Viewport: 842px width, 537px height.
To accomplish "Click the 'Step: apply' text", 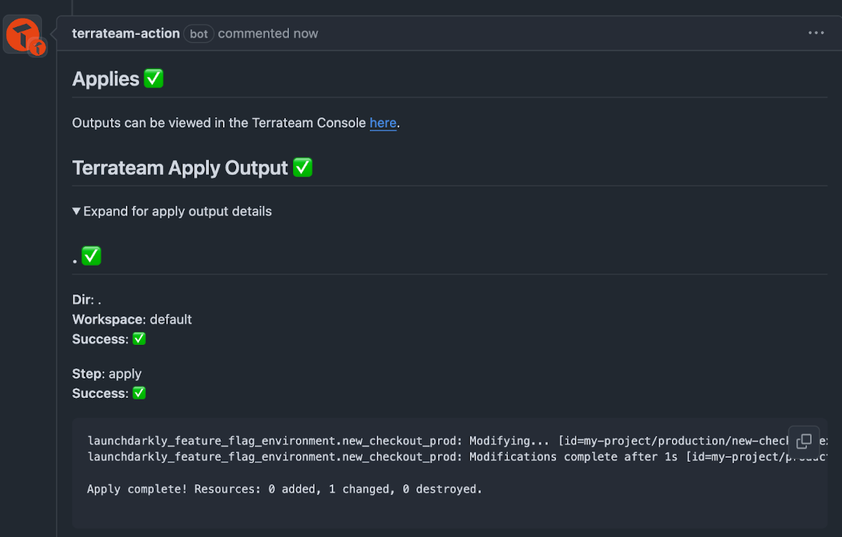I will pyautogui.click(x=107, y=374).
